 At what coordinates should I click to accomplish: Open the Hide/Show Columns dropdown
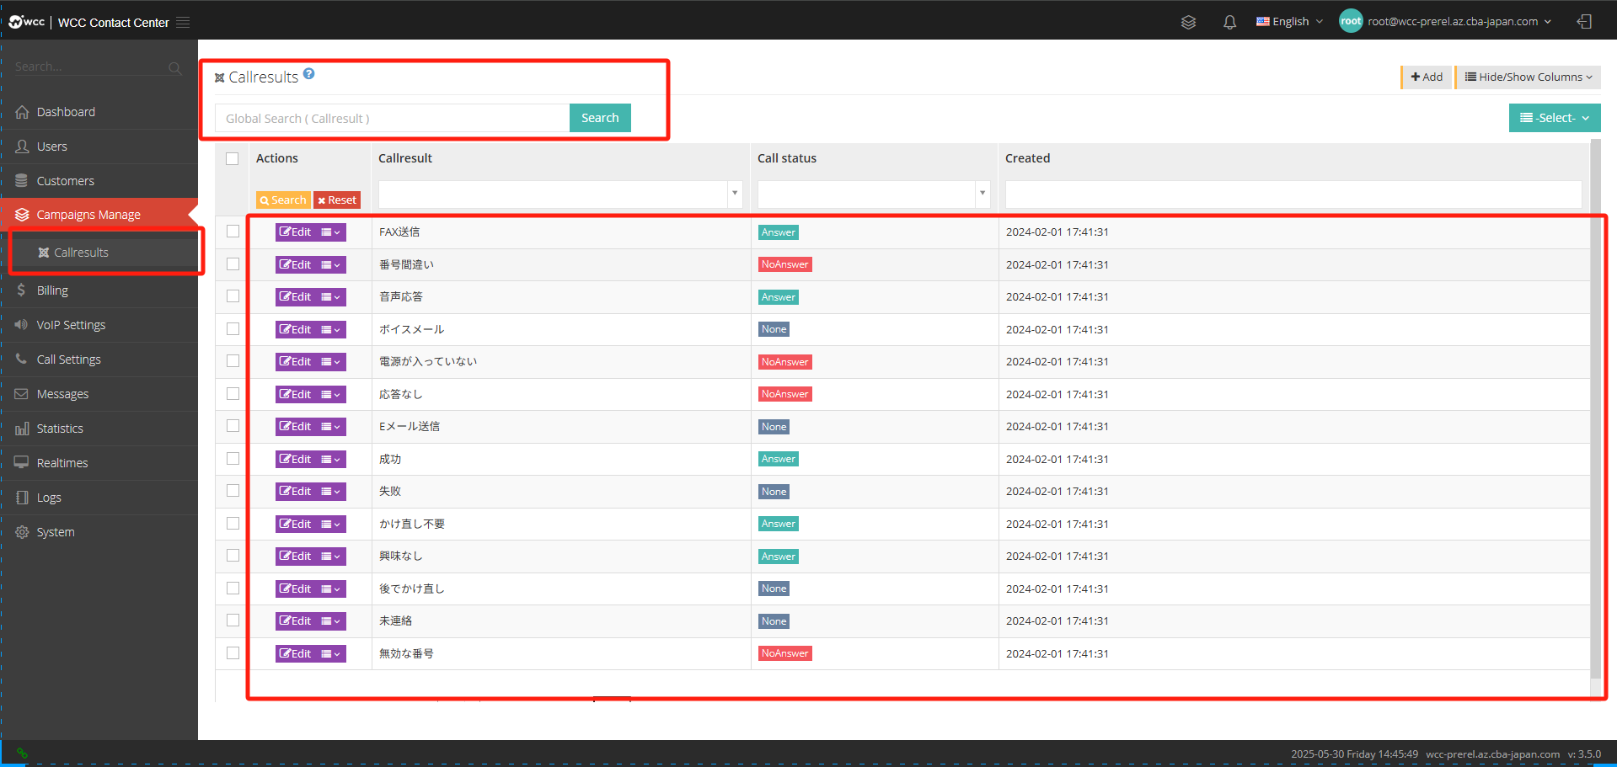pyautogui.click(x=1529, y=77)
